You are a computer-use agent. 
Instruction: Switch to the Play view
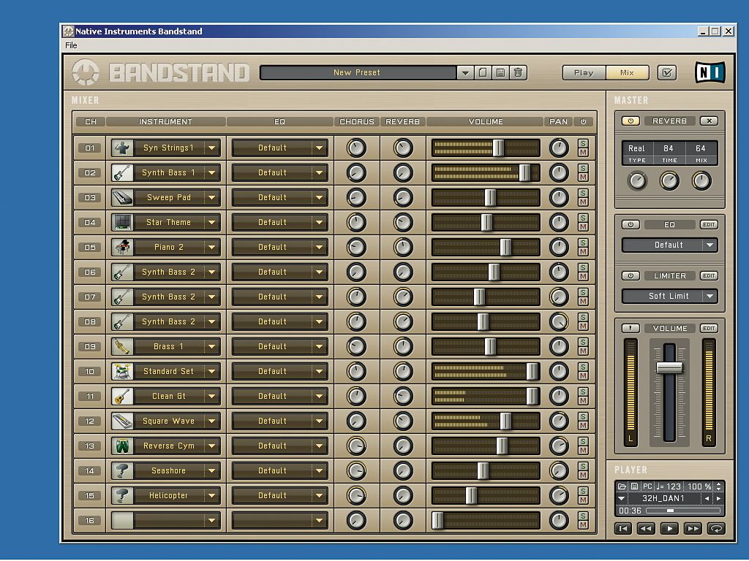click(584, 72)
